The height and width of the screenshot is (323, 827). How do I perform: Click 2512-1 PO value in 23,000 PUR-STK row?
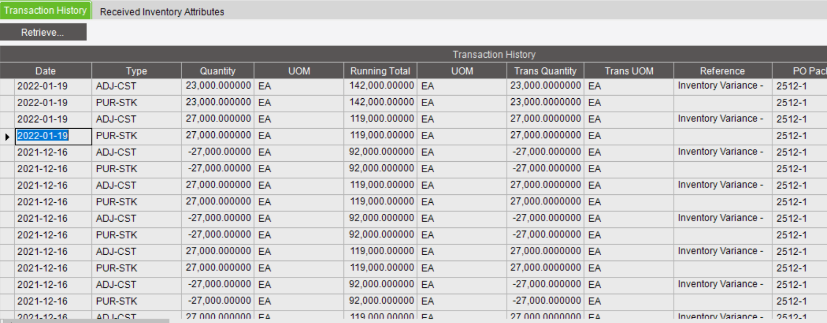(800, 102)
